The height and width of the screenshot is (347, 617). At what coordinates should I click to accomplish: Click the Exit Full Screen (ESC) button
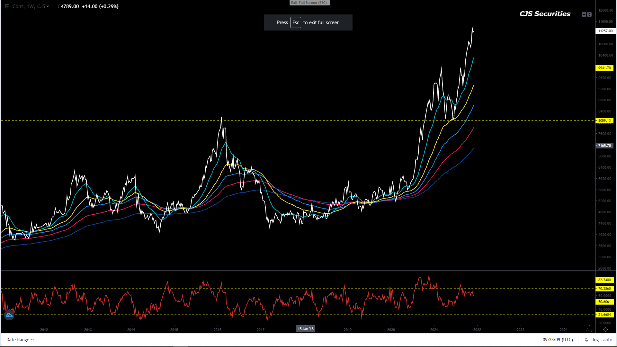click(x=309, y=3)
